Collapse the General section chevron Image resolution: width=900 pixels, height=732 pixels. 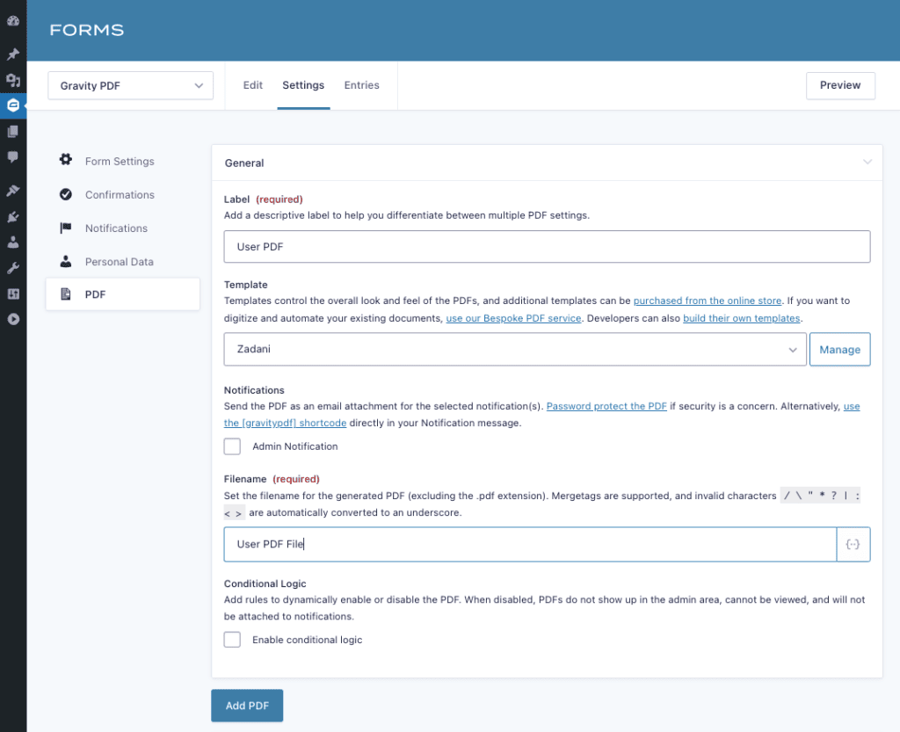tap(867, 163)
